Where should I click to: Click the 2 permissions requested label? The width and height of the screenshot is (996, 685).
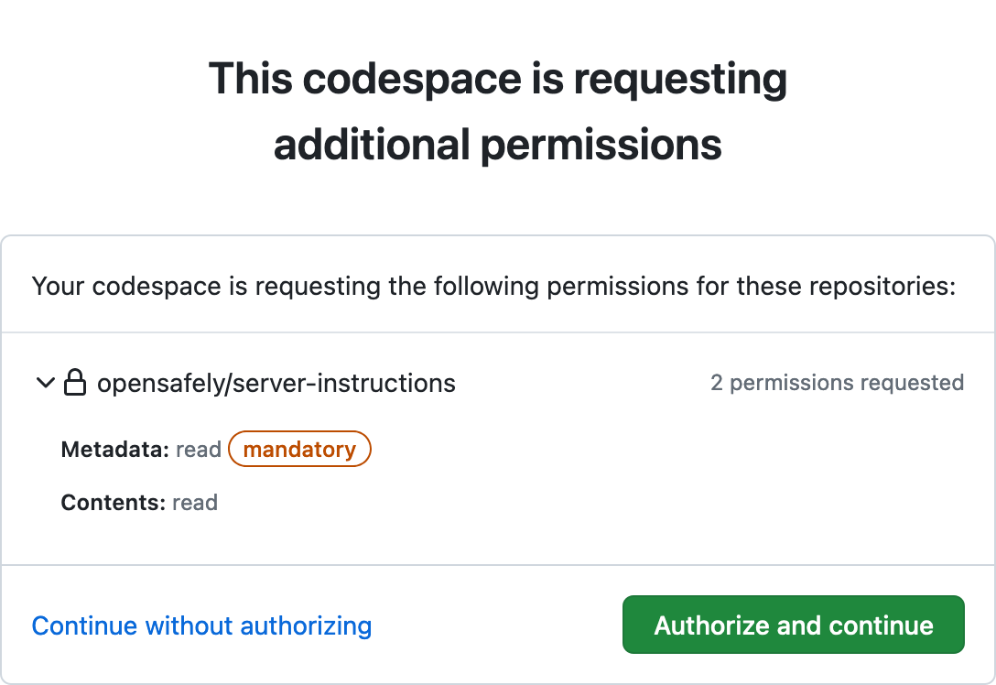(x=837, y=383)
